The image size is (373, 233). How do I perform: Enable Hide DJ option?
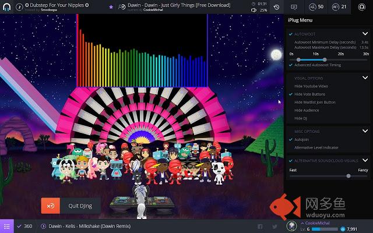tap(301, 118)
